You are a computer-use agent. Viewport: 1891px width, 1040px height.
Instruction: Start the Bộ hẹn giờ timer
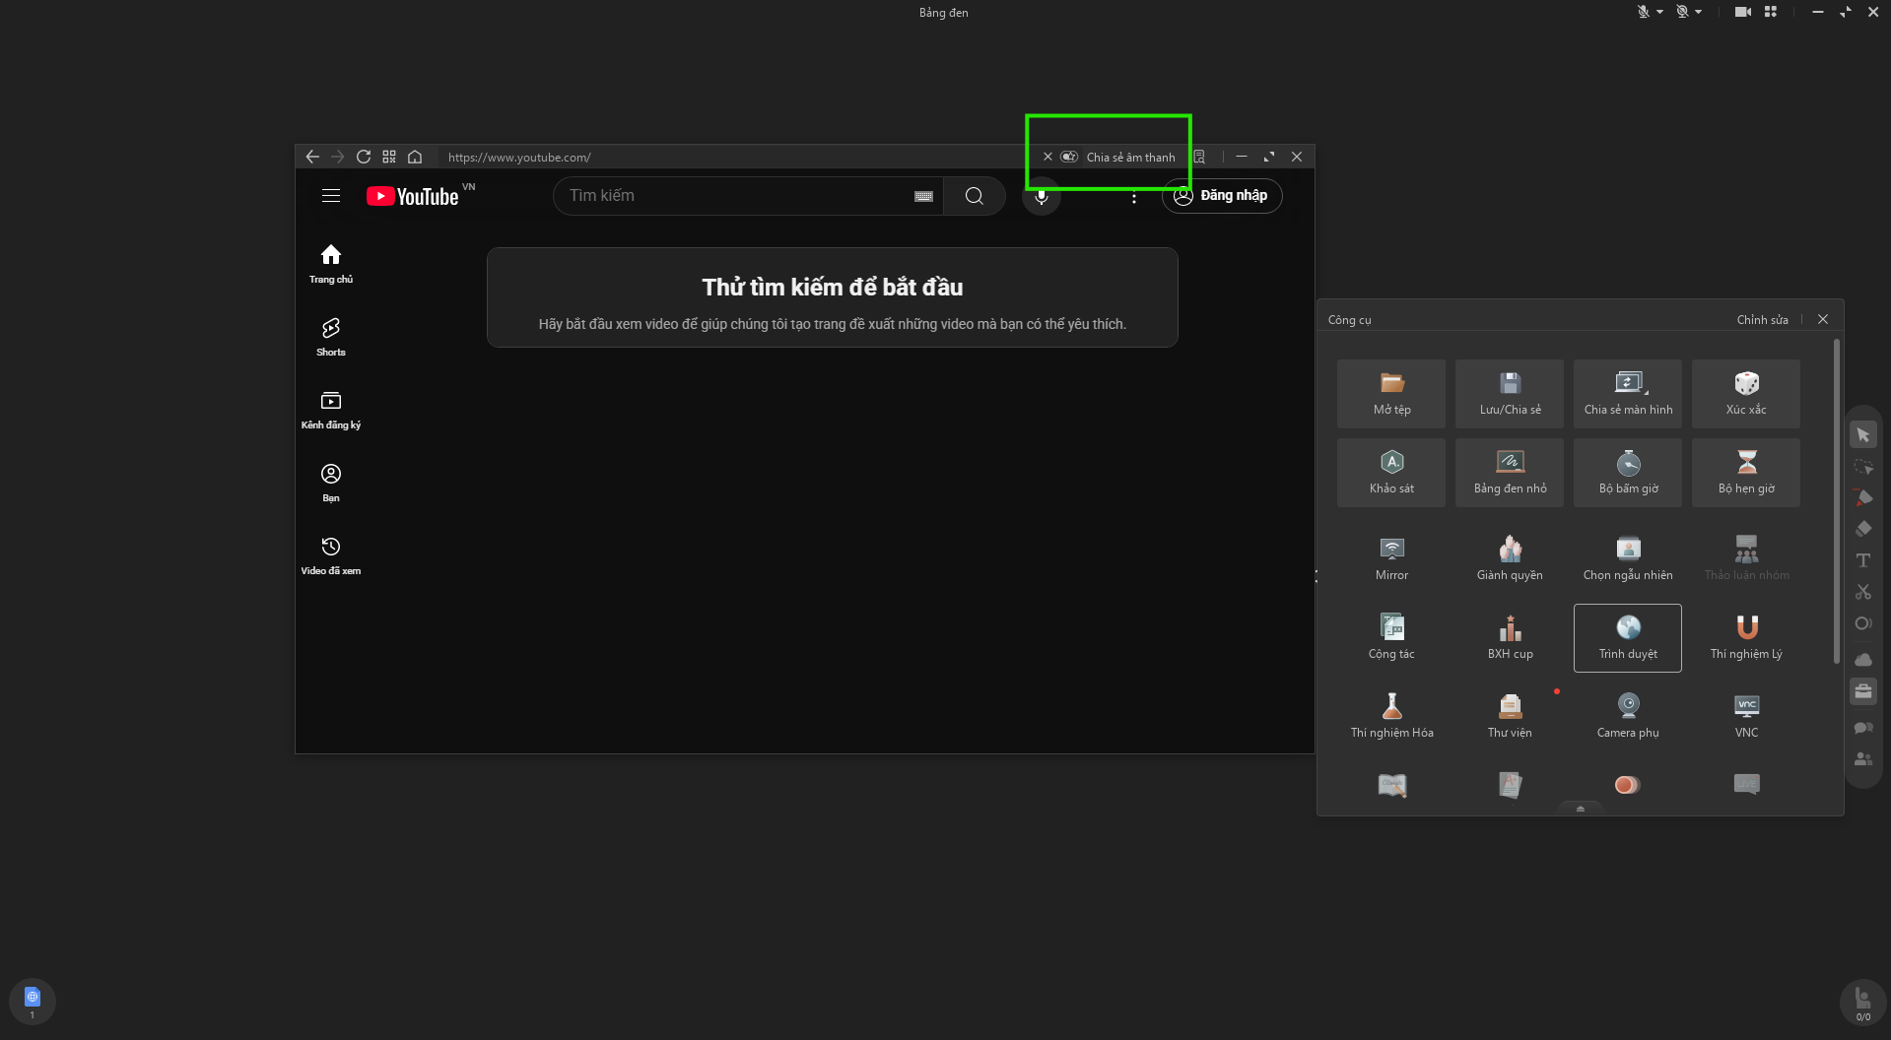pyautogui.click(x=1745, y=472)
